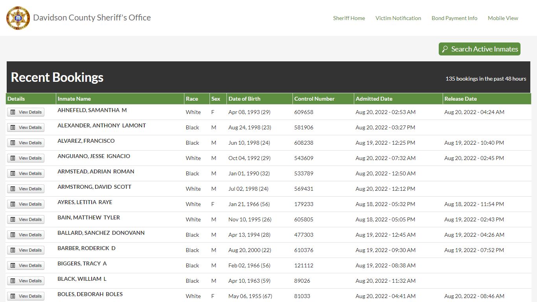
Task: Click release date Aug 20, 2022 - 04:24 AM
Action: (474, 112)
